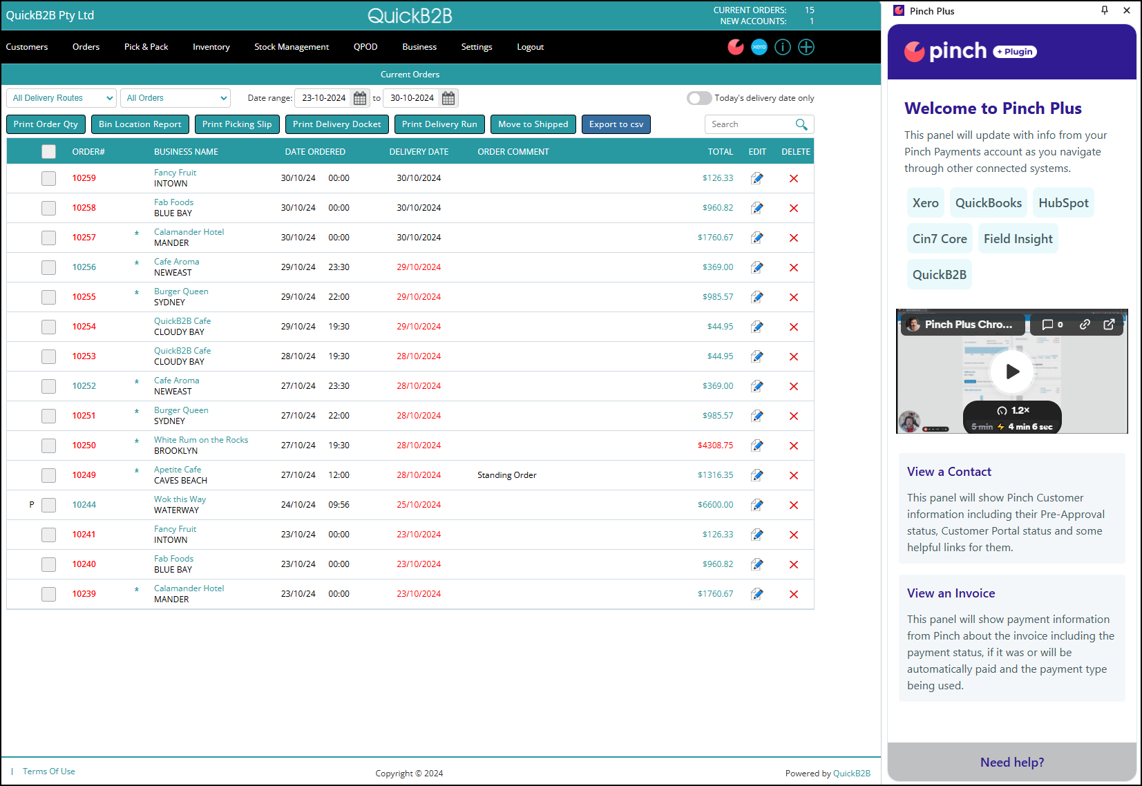Edit order 10258
Viewport: 1142px width, 786px height.
(x=757, y=208)
